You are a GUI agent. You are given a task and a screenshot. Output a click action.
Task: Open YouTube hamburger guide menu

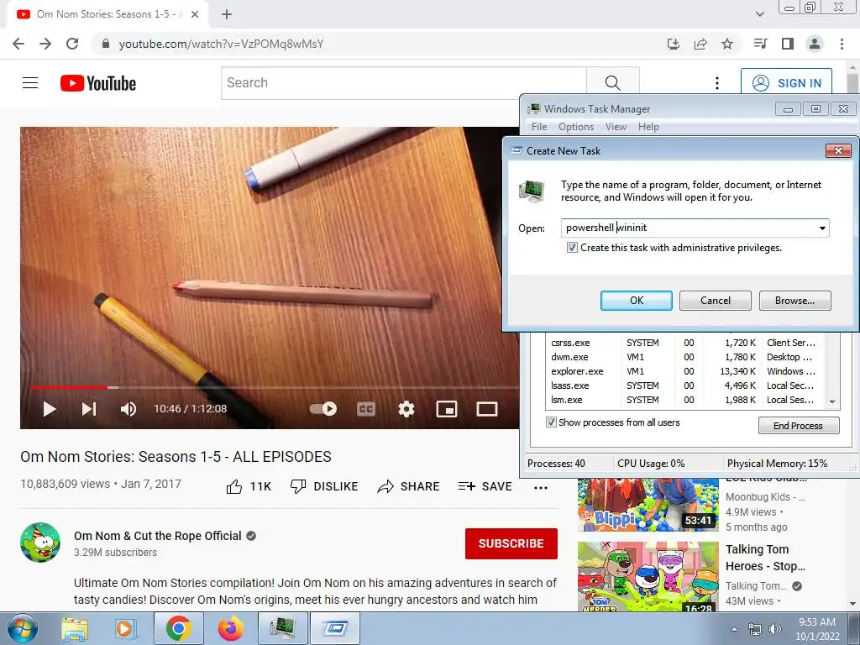[x=30, y=83]
